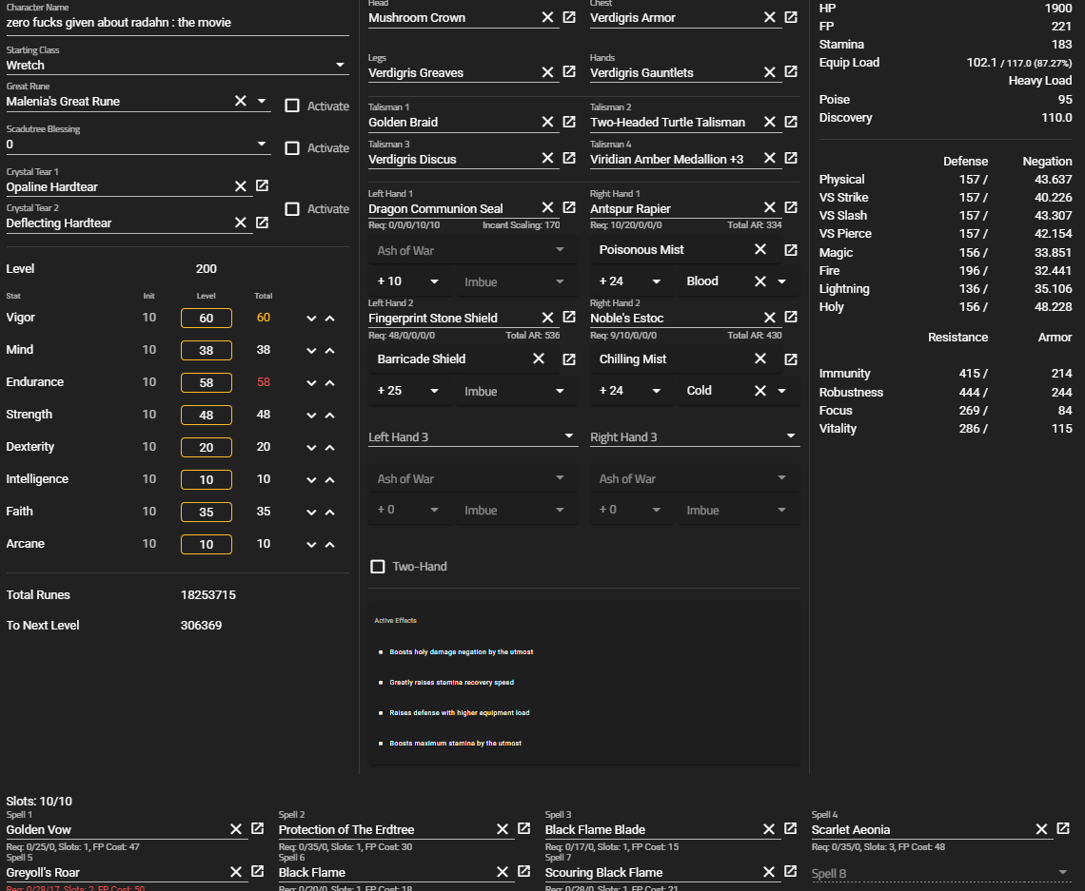Screen dimensions: 1085x891
Task: Open Black Flame Blade link icon
Action: [790, 829]
